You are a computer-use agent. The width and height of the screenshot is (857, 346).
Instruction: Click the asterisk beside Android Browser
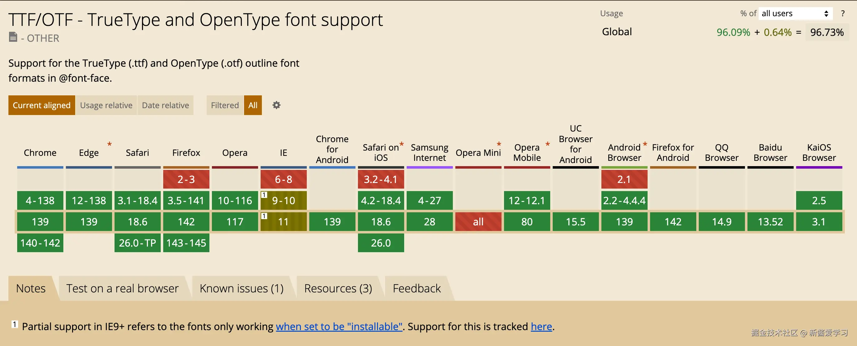(x=645, y=144)
